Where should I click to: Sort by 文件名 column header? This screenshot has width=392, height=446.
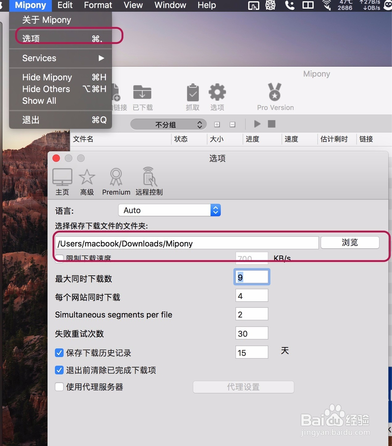[x=120, y=139]
